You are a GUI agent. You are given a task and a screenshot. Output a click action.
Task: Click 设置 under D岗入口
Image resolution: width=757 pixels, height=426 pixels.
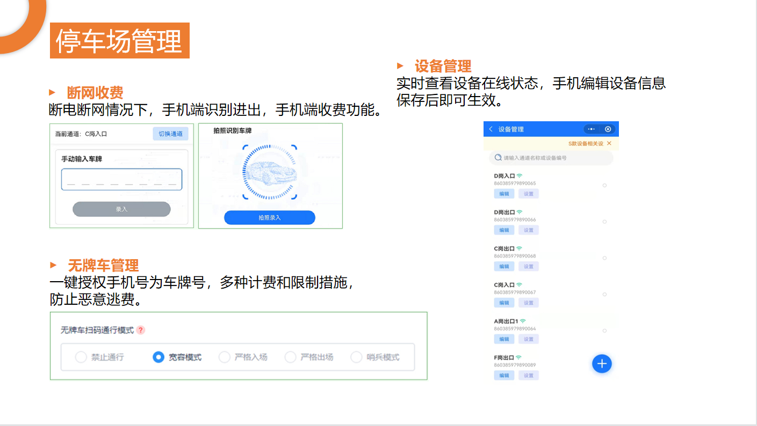click(529, 194)
